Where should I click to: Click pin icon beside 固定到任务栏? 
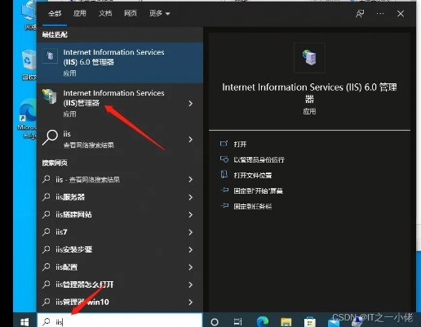(224, 206)
